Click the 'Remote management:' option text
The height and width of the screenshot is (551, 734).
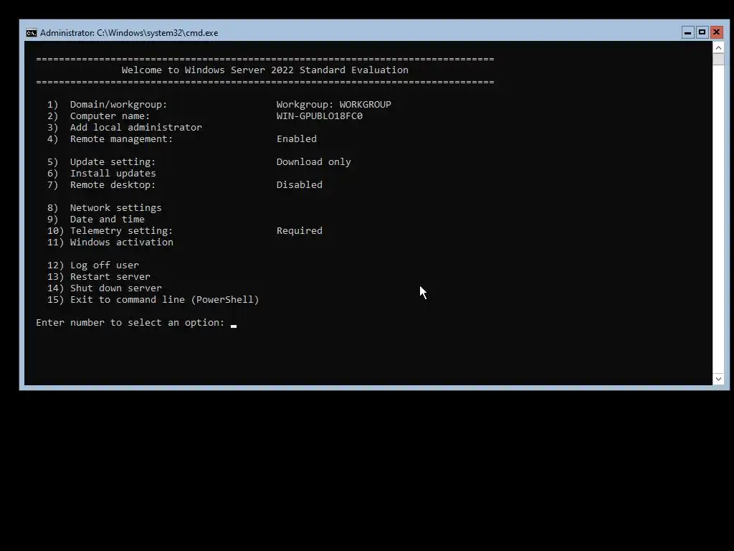[122, 138]
